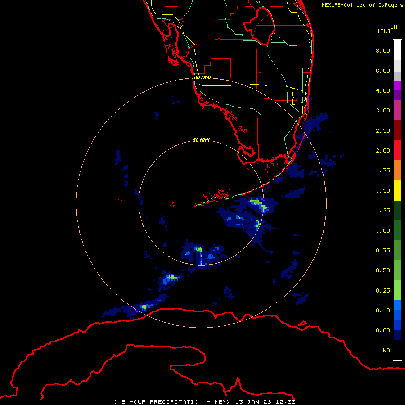Pick the darkest green swatch beside 1.25
The height and width of the screenshot is (405, 405).
[x=397, y=210]
